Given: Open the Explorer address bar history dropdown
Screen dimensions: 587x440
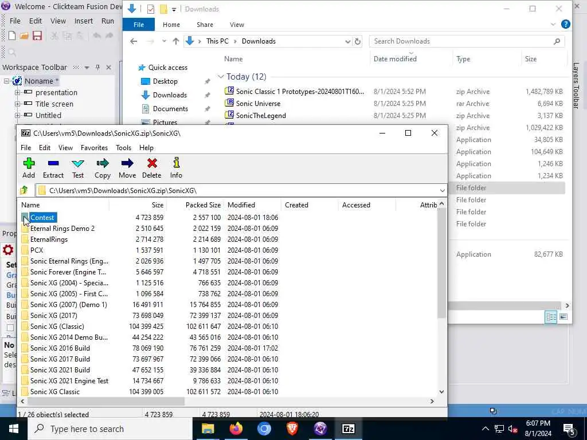Looking at the screenshot, I should [347, 41].
